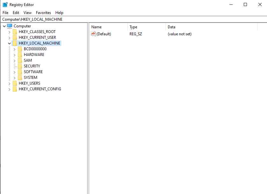267x194 pixels.
Task: Expand the HARDWARE subkey
Action: click(x=14, y=55)
